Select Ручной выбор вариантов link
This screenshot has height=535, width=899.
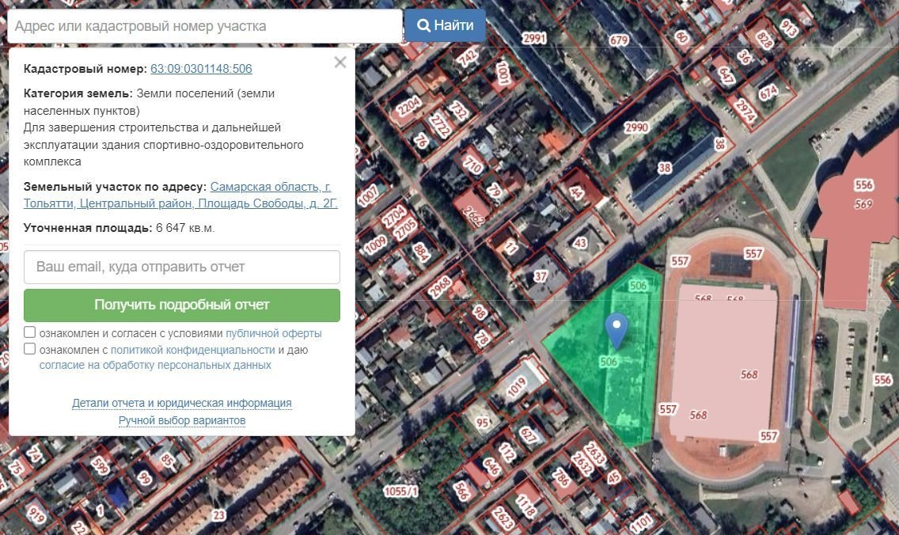pyautogui.click(x=182, y=421)
